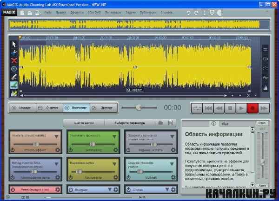Click the shield icon in top toolbar

212,13
